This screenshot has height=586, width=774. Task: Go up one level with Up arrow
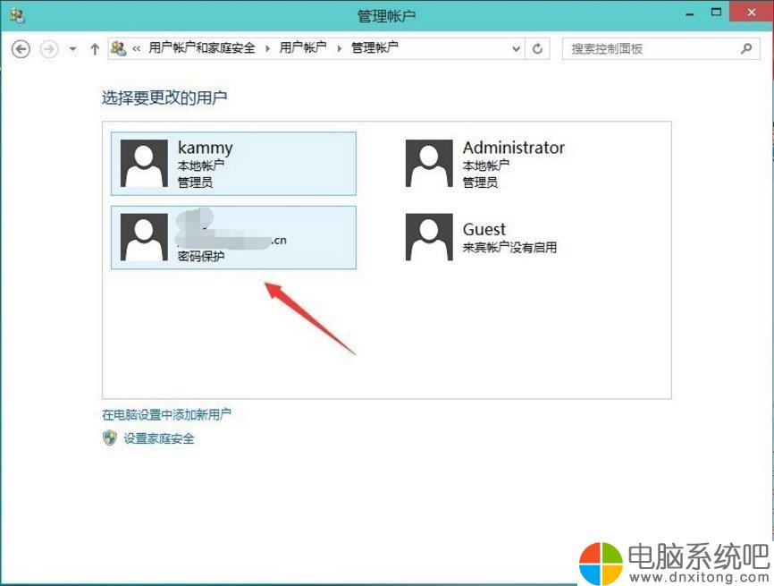click(95, 49)
